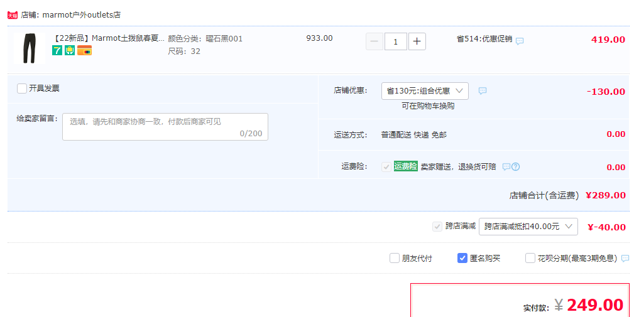The width and height of the screenshot is (634, 317).
Task: Toggle the 跨店满减 checkbox
Action: point(437,227)
